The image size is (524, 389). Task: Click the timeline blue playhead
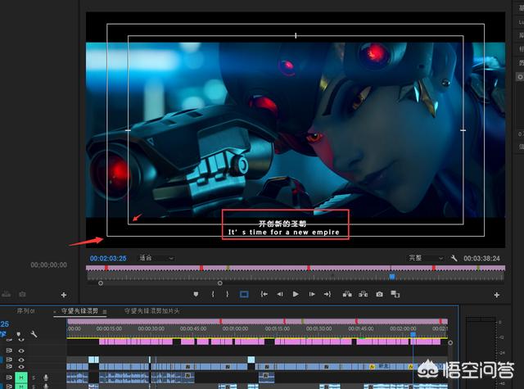(x=413, y=334)
